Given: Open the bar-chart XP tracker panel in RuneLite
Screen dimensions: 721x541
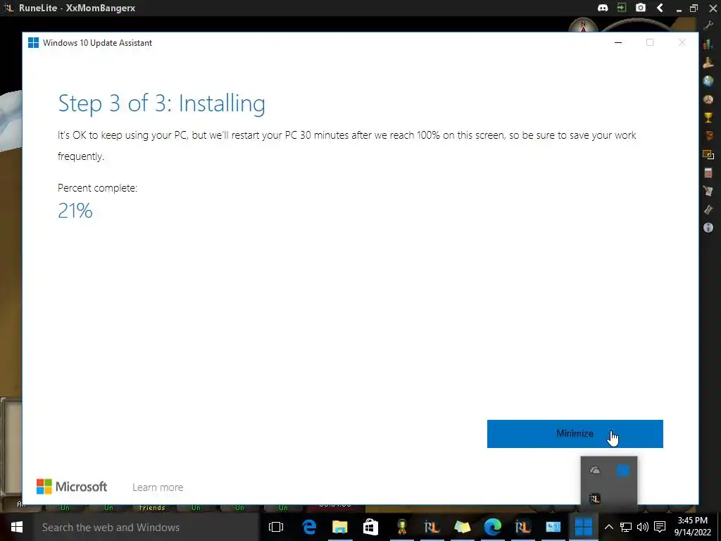Looking at the screenshot, I should (708, 44).
